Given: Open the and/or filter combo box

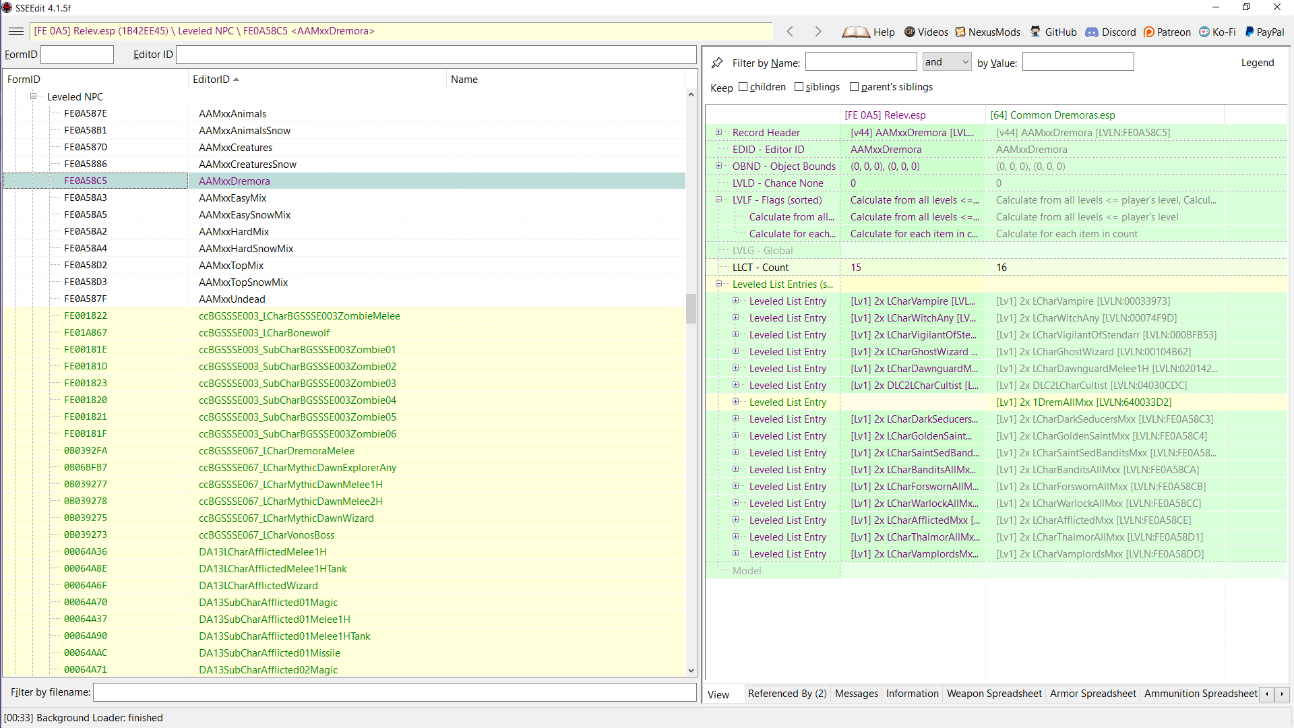Looking at the screenshot, I should tap(947, 62).
